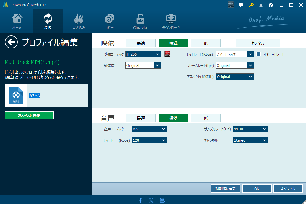
Task: Open settings gear icon
Action: [261, 5]
